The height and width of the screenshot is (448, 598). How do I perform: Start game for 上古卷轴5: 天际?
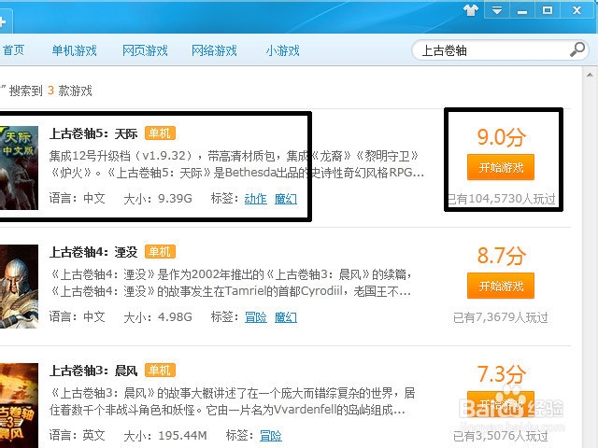tap(501, 167)
